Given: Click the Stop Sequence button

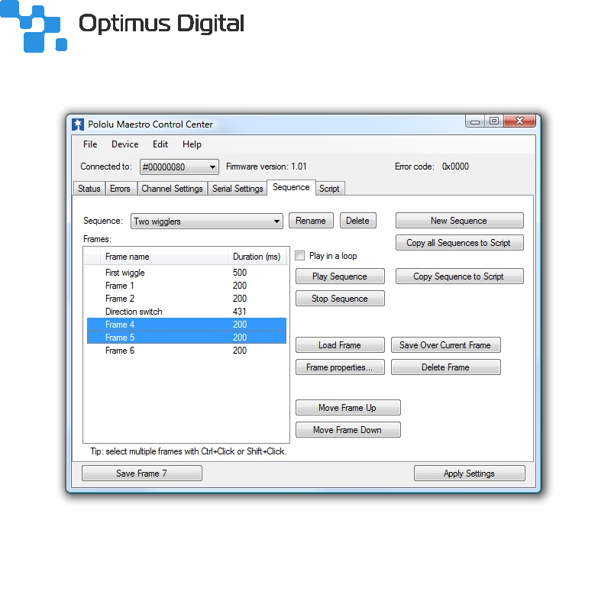Looking at the screenshot, I should 340,299.
